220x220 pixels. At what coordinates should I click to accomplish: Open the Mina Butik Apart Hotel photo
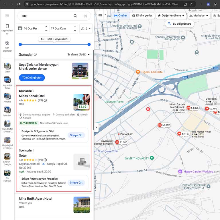coord(82,205)
